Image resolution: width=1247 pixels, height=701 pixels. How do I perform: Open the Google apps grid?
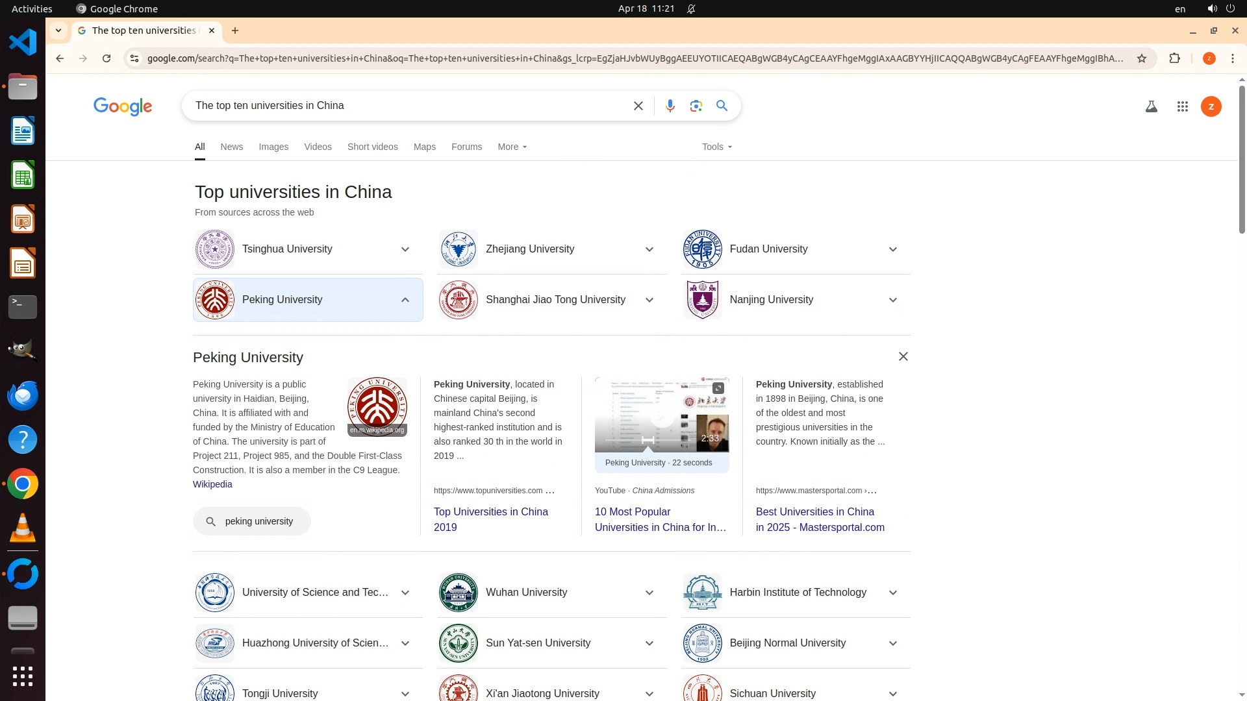pyautogui.click(x=1182, y=106)
